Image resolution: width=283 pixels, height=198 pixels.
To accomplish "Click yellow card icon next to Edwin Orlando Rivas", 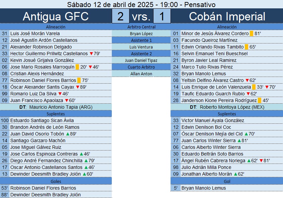I will [x=246, y=47].
